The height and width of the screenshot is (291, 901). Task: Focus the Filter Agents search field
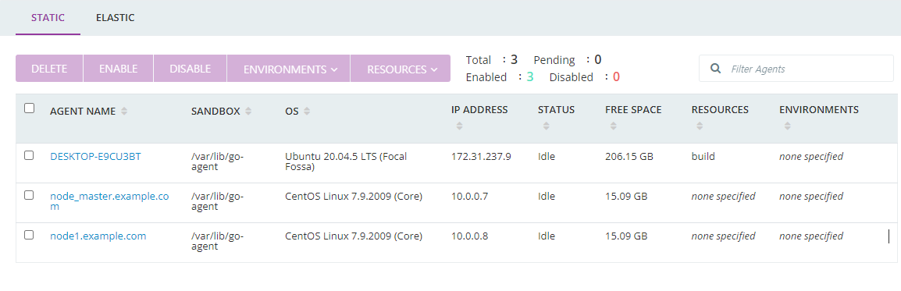[x=796, y=69]
